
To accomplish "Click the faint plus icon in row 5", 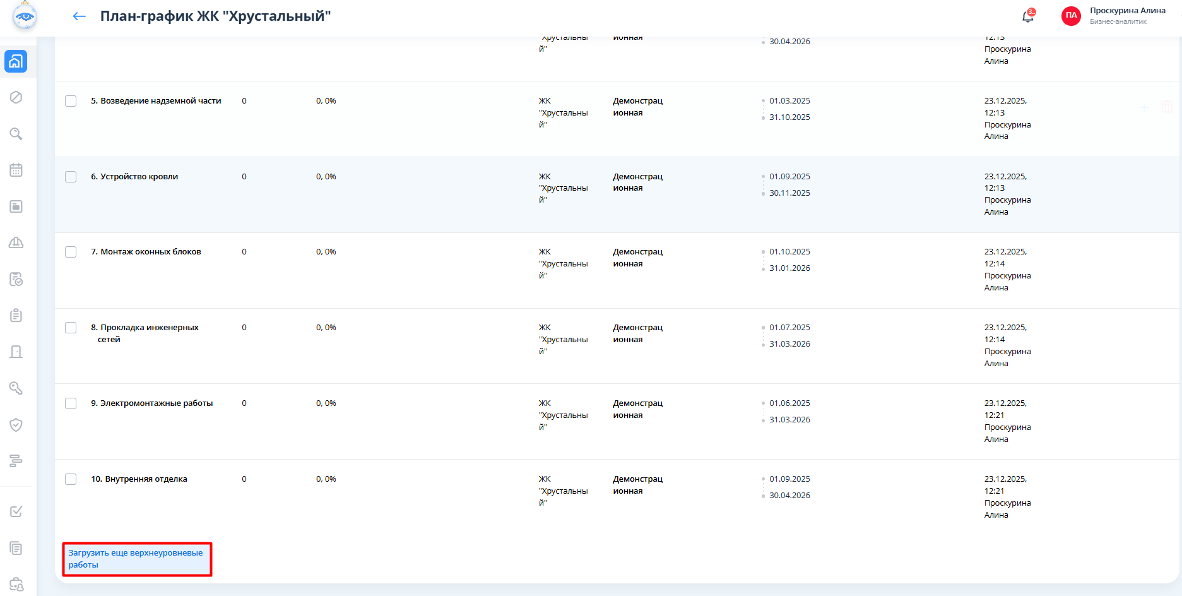I will coord(1144,107).
